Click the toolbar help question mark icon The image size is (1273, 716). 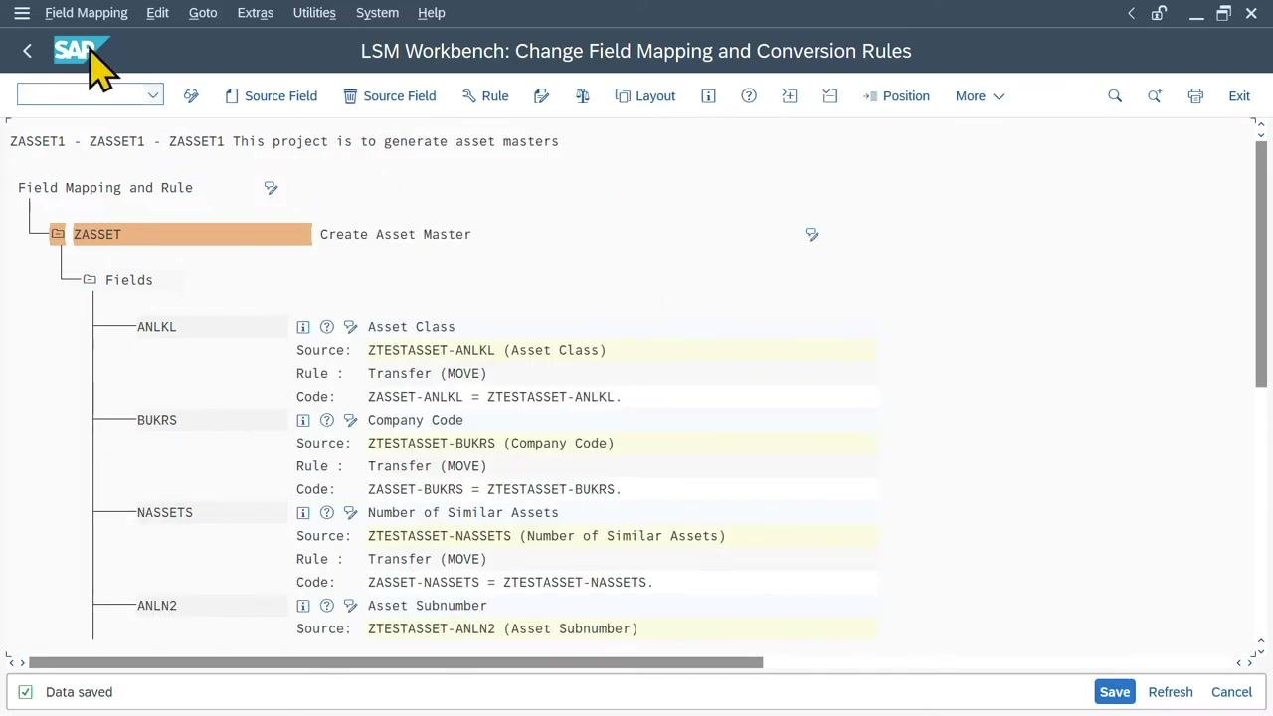click(x=749, y=95)
